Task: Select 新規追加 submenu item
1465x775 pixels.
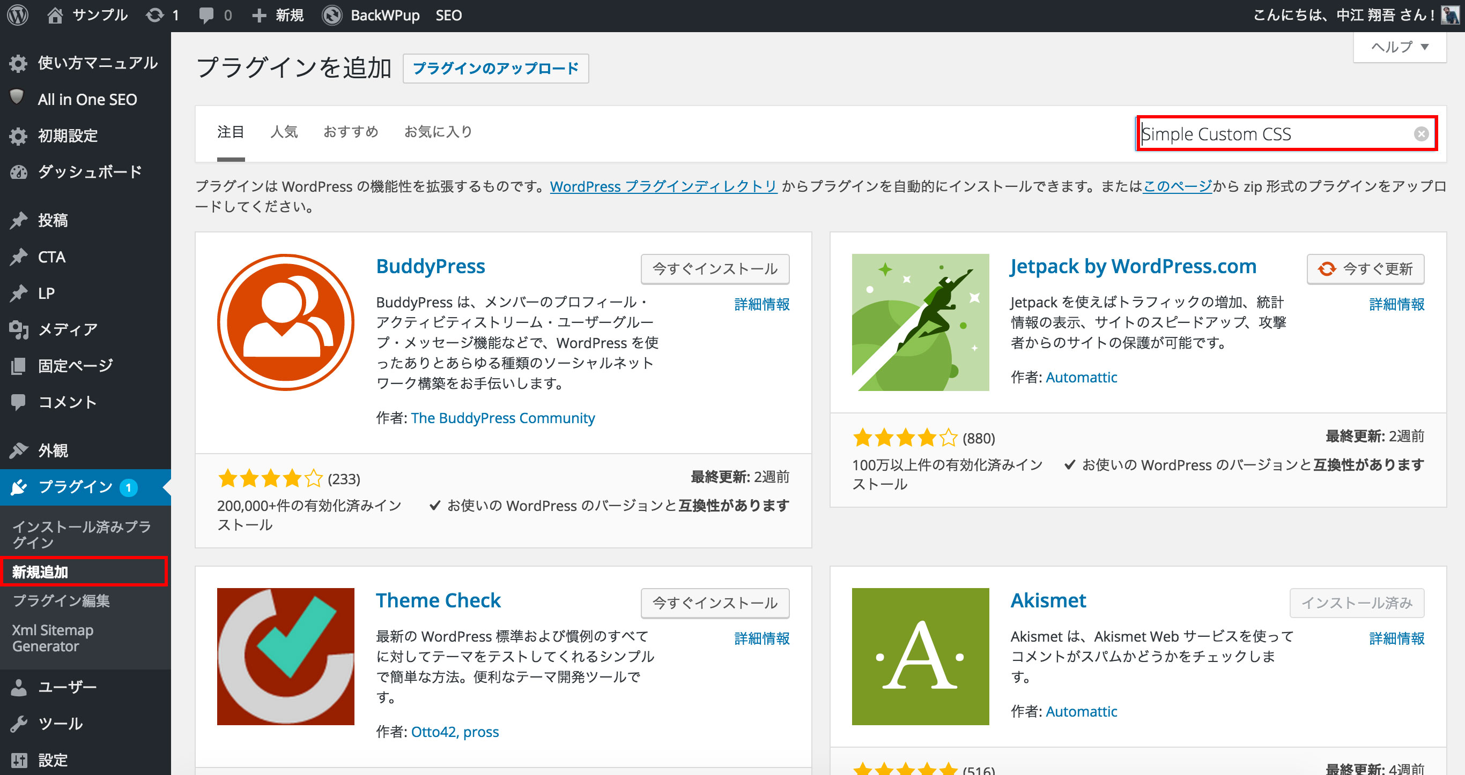Action: point(84,571)
